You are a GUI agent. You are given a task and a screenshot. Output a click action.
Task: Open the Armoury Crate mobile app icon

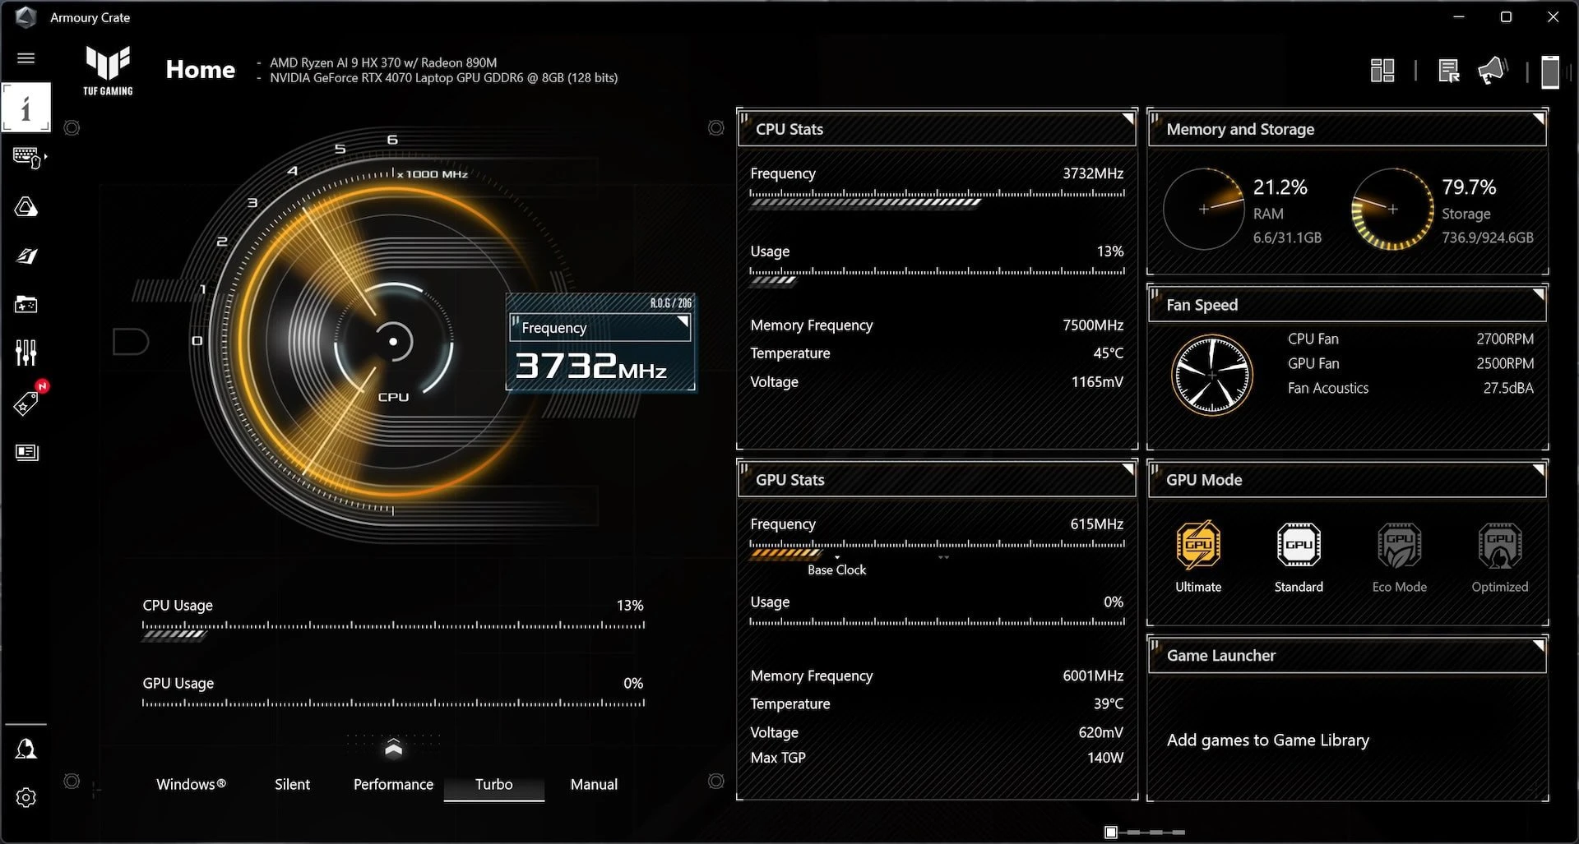point(1549,71)
